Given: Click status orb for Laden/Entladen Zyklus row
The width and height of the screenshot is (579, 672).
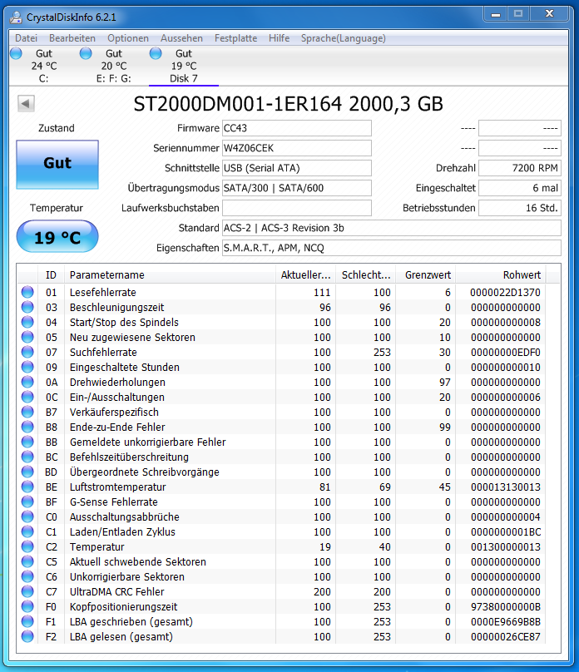Looking at the screenshot, I should point(27,531).
